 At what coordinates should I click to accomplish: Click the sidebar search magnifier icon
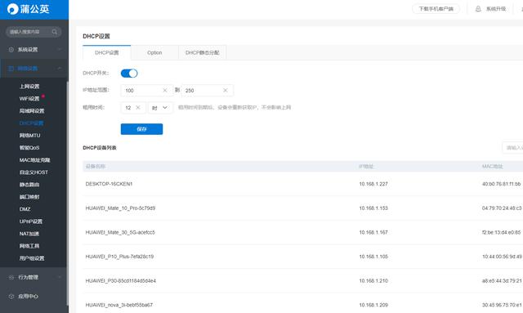point(55,32)
